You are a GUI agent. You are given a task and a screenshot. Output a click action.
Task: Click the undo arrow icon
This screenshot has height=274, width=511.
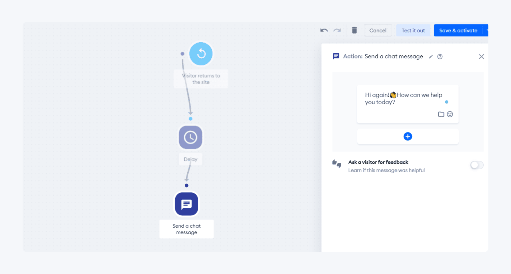pyautogui.click(x=324, y=30)
